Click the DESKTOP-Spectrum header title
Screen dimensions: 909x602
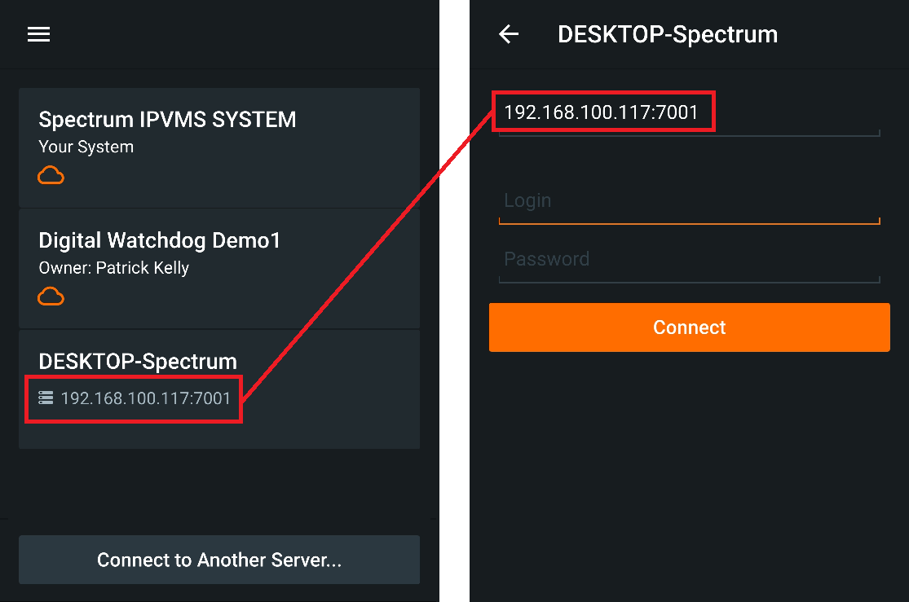pyautogui.click(x=667, y=34)
